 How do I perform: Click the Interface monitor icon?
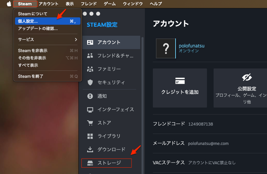click(x=90, y=110)
